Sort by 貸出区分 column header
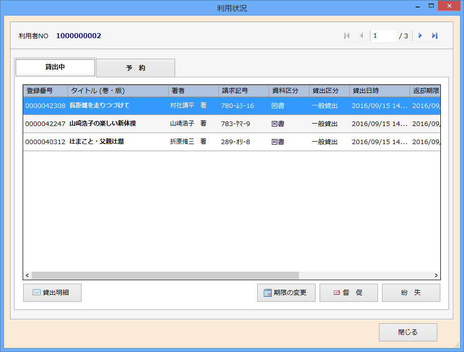Screen dimensions: 464x352 pos(329,91)
